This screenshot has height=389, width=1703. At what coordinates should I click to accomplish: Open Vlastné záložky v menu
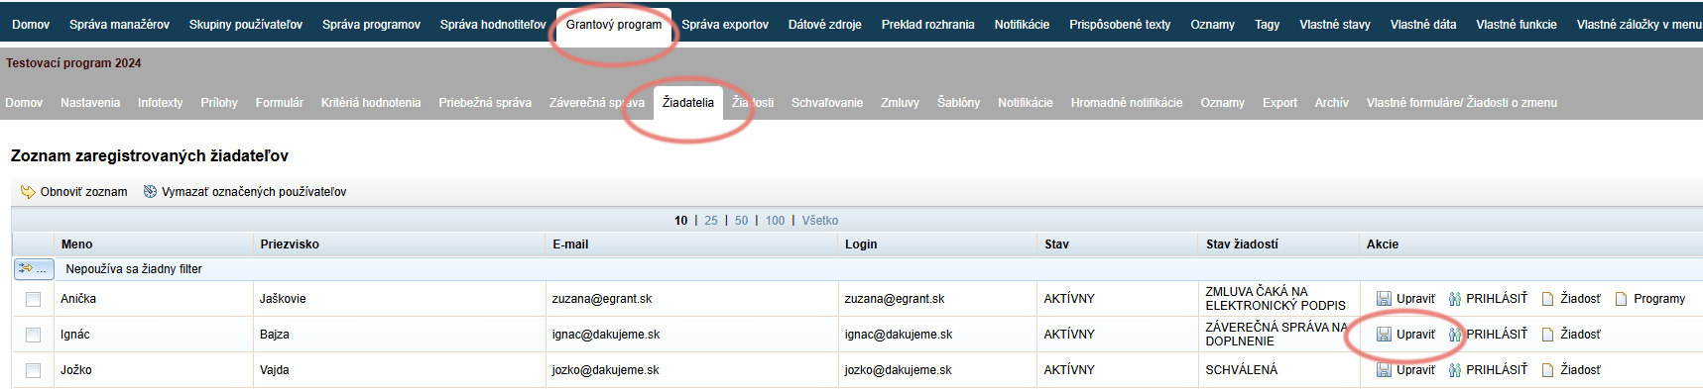point(1639,25)
